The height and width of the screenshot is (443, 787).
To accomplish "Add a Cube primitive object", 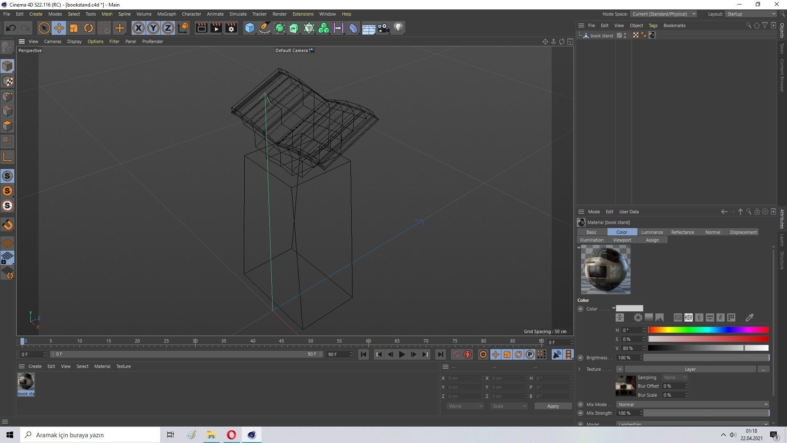I will [250, 28].
